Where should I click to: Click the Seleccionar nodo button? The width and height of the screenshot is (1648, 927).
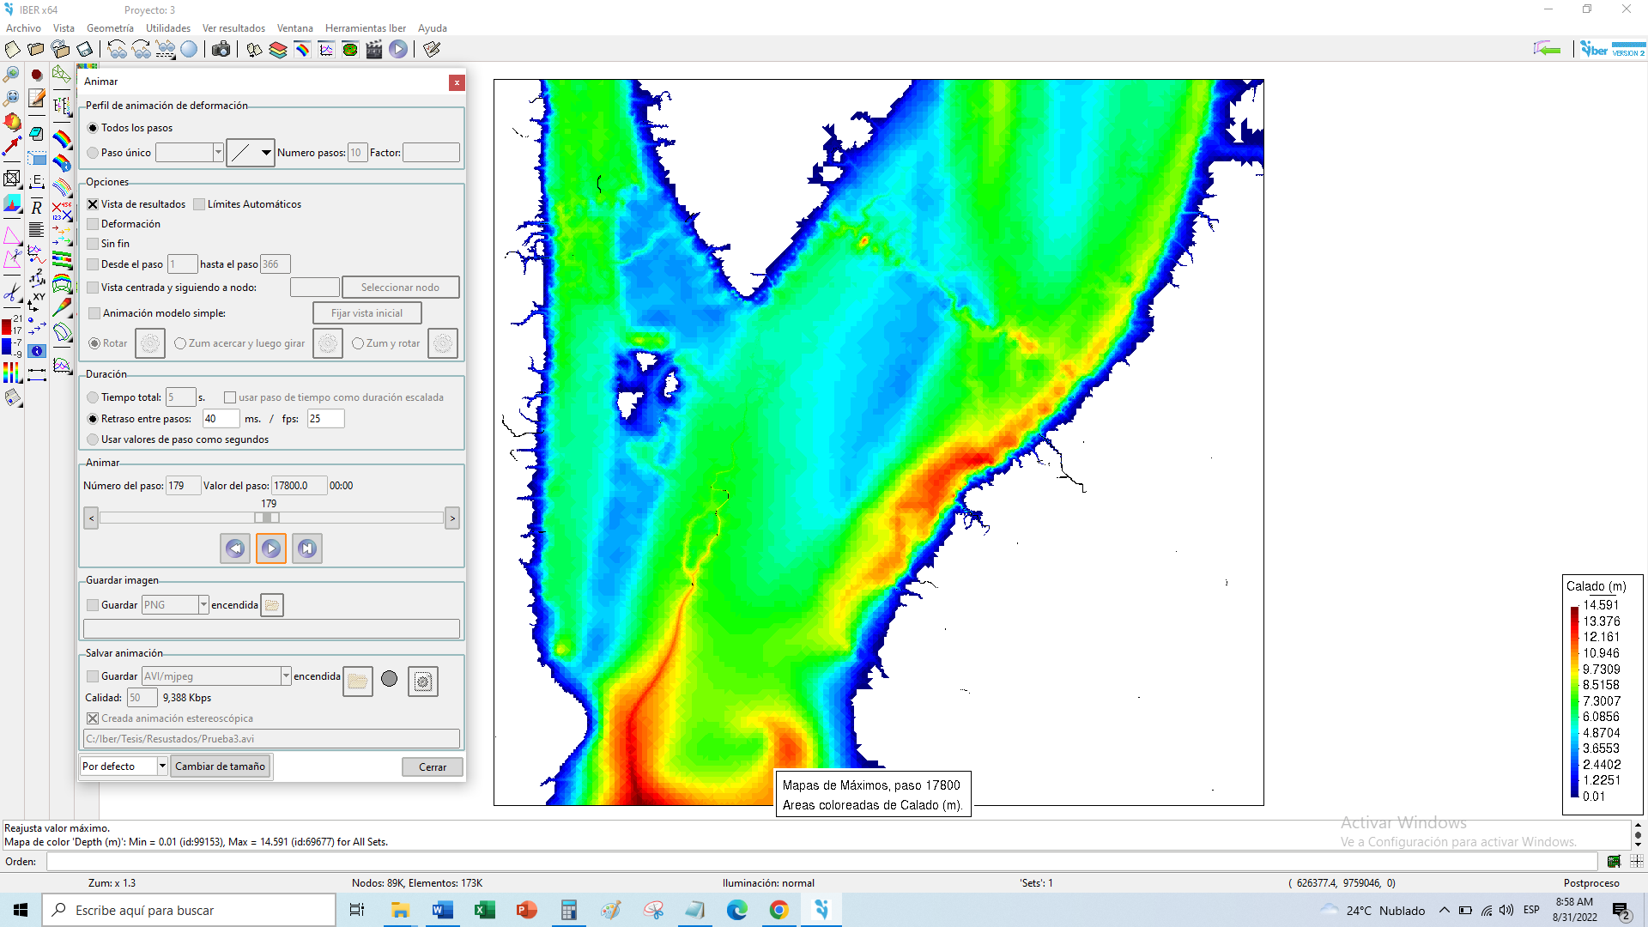400,288
